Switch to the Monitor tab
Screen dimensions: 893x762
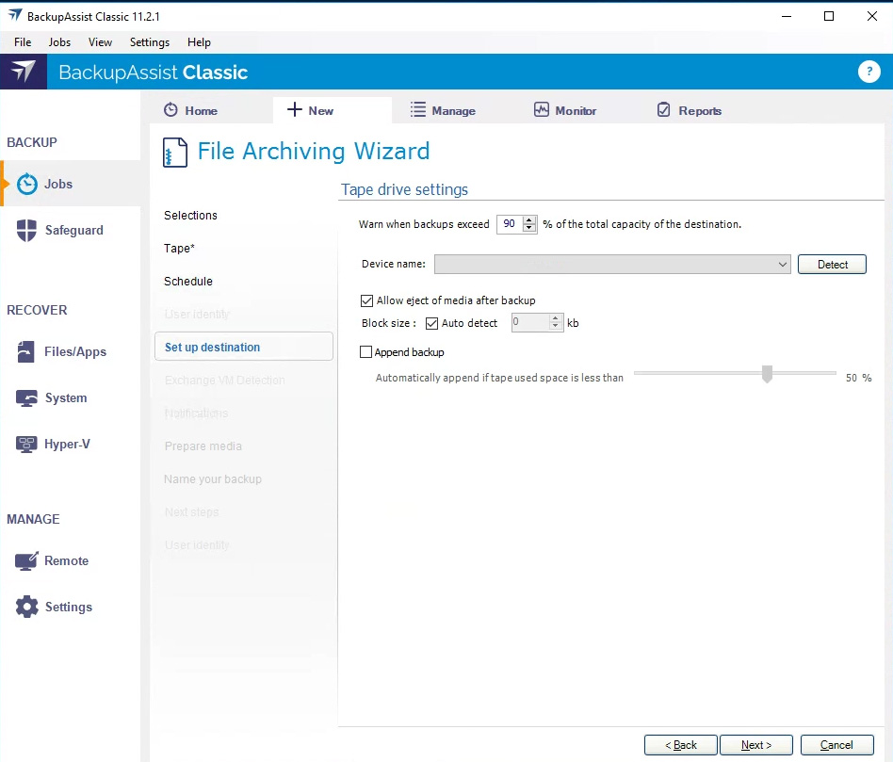(x=565, y=110)
